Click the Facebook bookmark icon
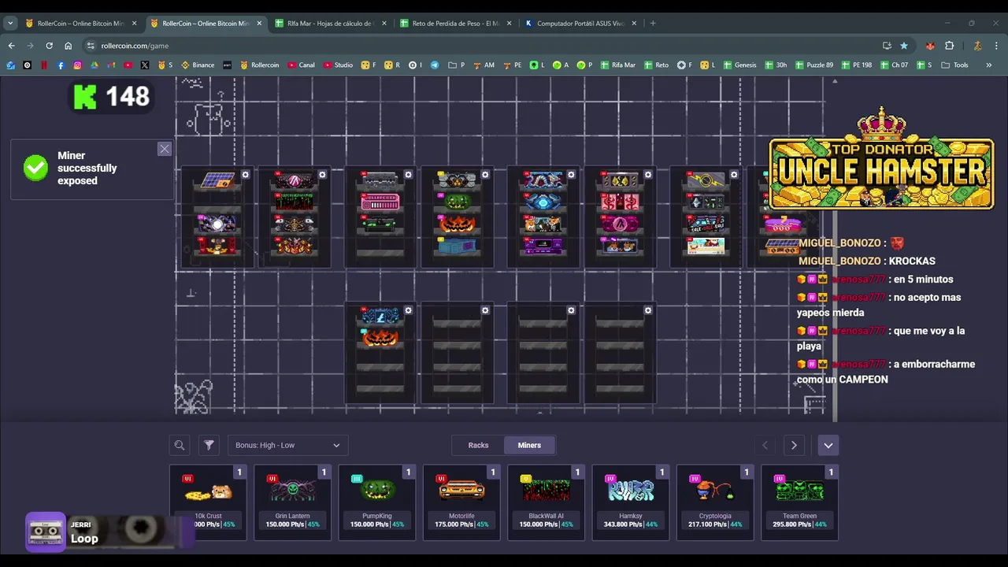This screenshot has height=567, width=1008. pyautogui.click(x=61, y=65)
